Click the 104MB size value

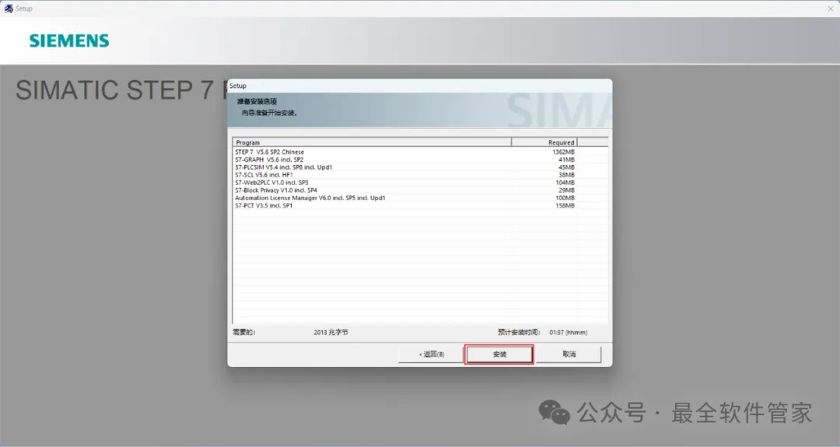point(565,183)
